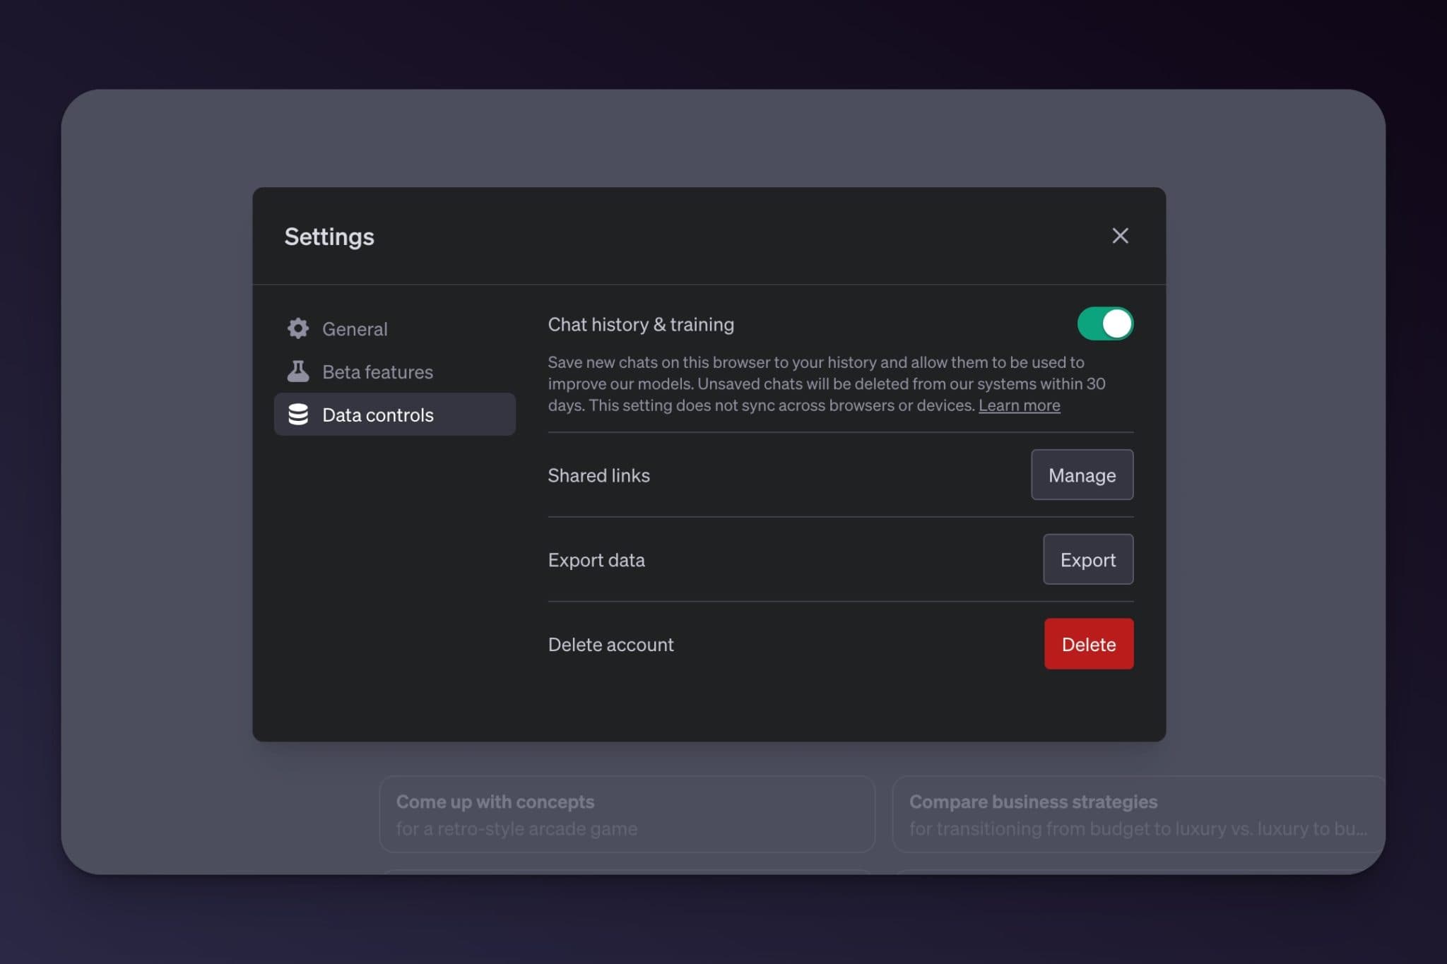Open the Beta features section
The image size is (1447, 964).
coord(377,371)
